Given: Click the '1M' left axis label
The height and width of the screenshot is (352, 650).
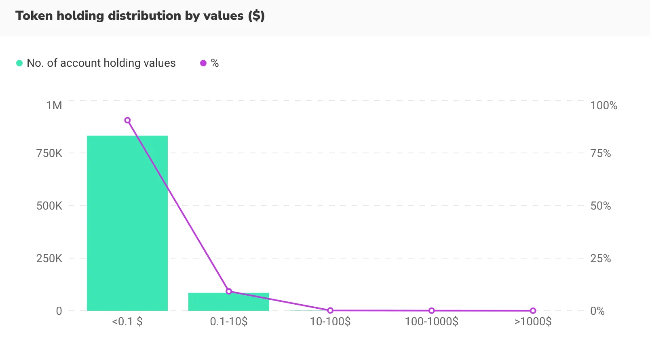Looking at the screenshot, I should pos(54,106).
